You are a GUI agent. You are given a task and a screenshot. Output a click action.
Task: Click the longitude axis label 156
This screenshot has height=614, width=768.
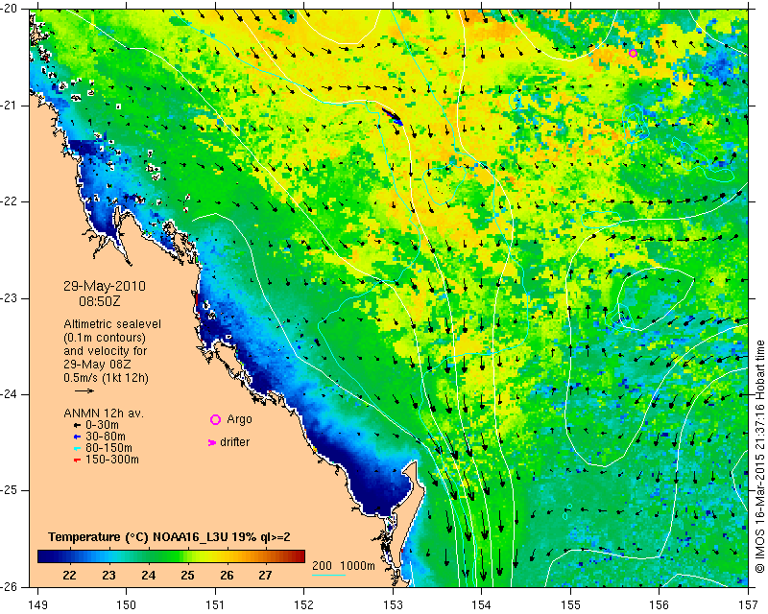point(660,605)
